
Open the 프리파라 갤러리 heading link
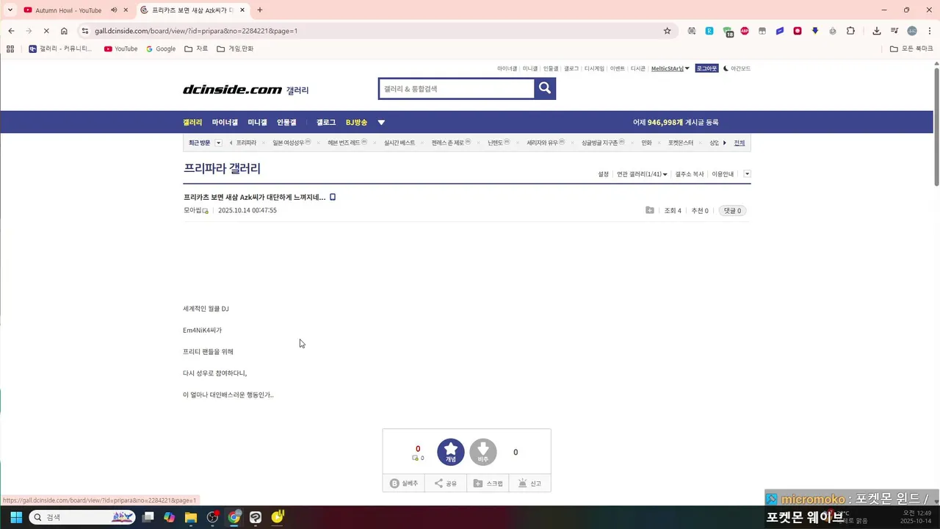pos(222,168)
